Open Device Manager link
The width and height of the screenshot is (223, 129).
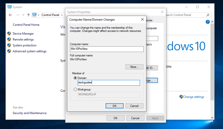click(x=23, y=33)
